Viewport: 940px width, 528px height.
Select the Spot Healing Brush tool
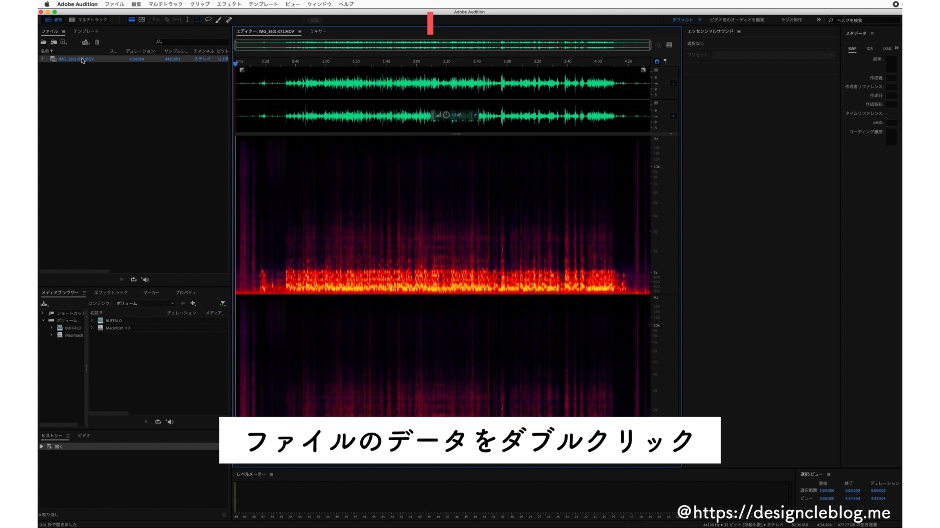coord(229,20)
